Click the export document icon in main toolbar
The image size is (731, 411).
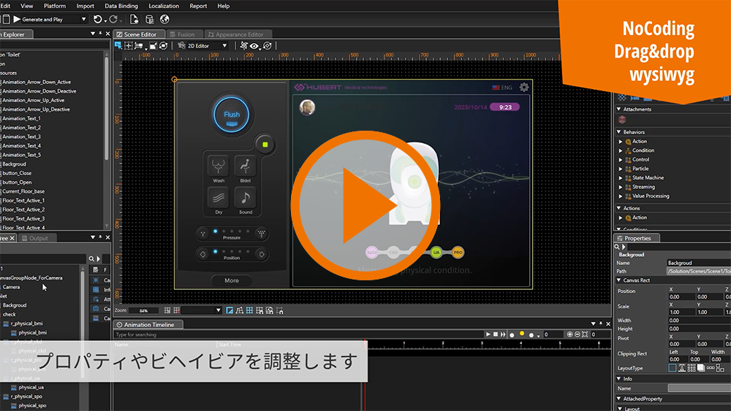[135, 19]
